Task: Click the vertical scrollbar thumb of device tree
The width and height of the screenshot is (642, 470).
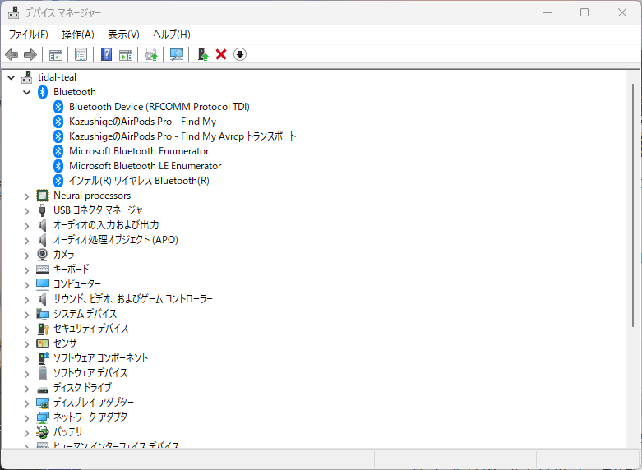Action: click(633, 205)
